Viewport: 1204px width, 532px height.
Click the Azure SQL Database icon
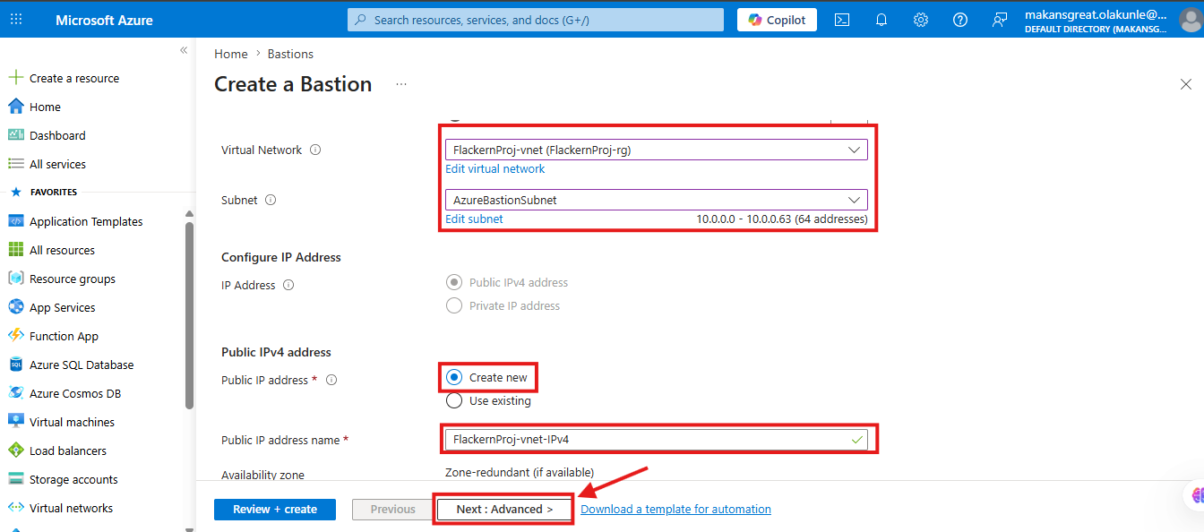click(x=15, y=365)
